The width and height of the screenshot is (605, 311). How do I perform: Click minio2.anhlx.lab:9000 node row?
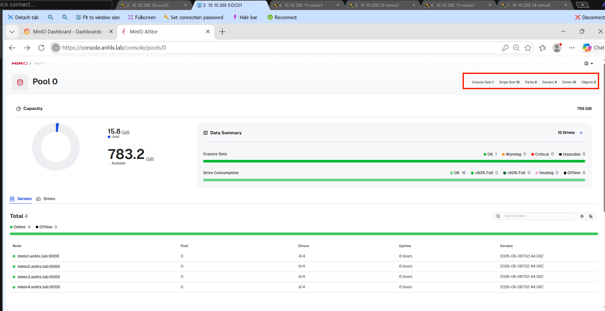tap(304, 267)
